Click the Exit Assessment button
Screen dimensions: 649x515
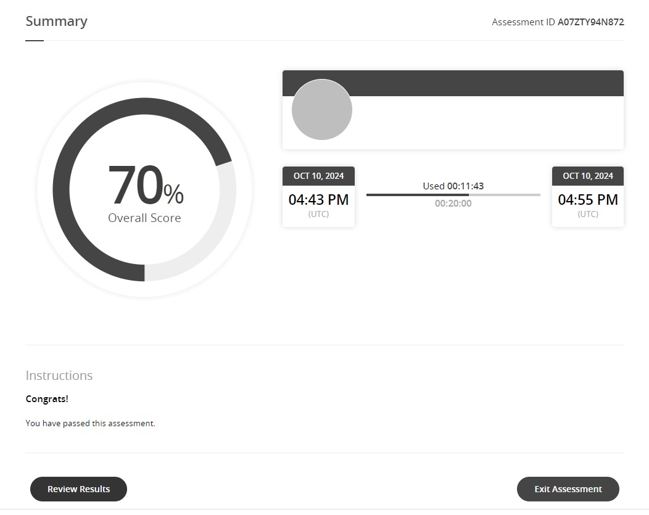coord(568,489)
